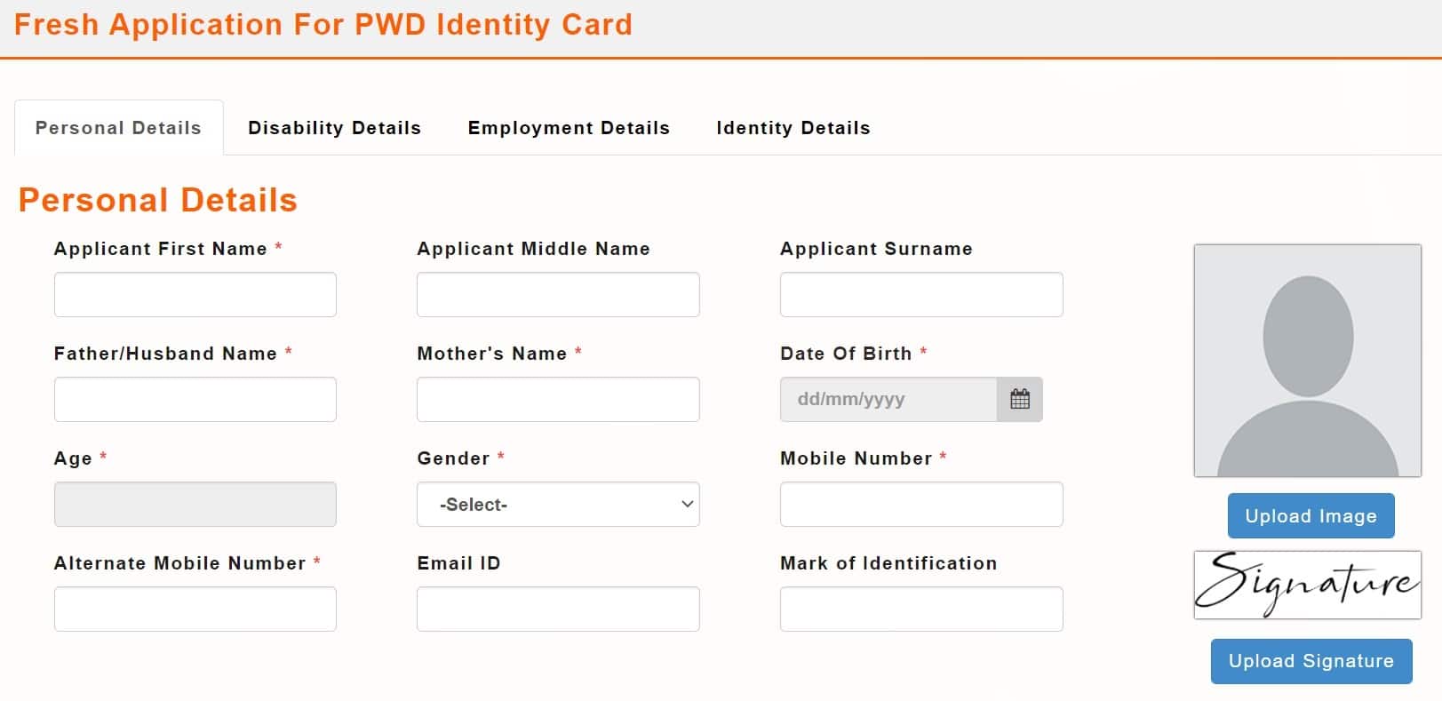Select the Personal Details tab
This screenshot has height=701, width=1442.
[x=117, y=127]
